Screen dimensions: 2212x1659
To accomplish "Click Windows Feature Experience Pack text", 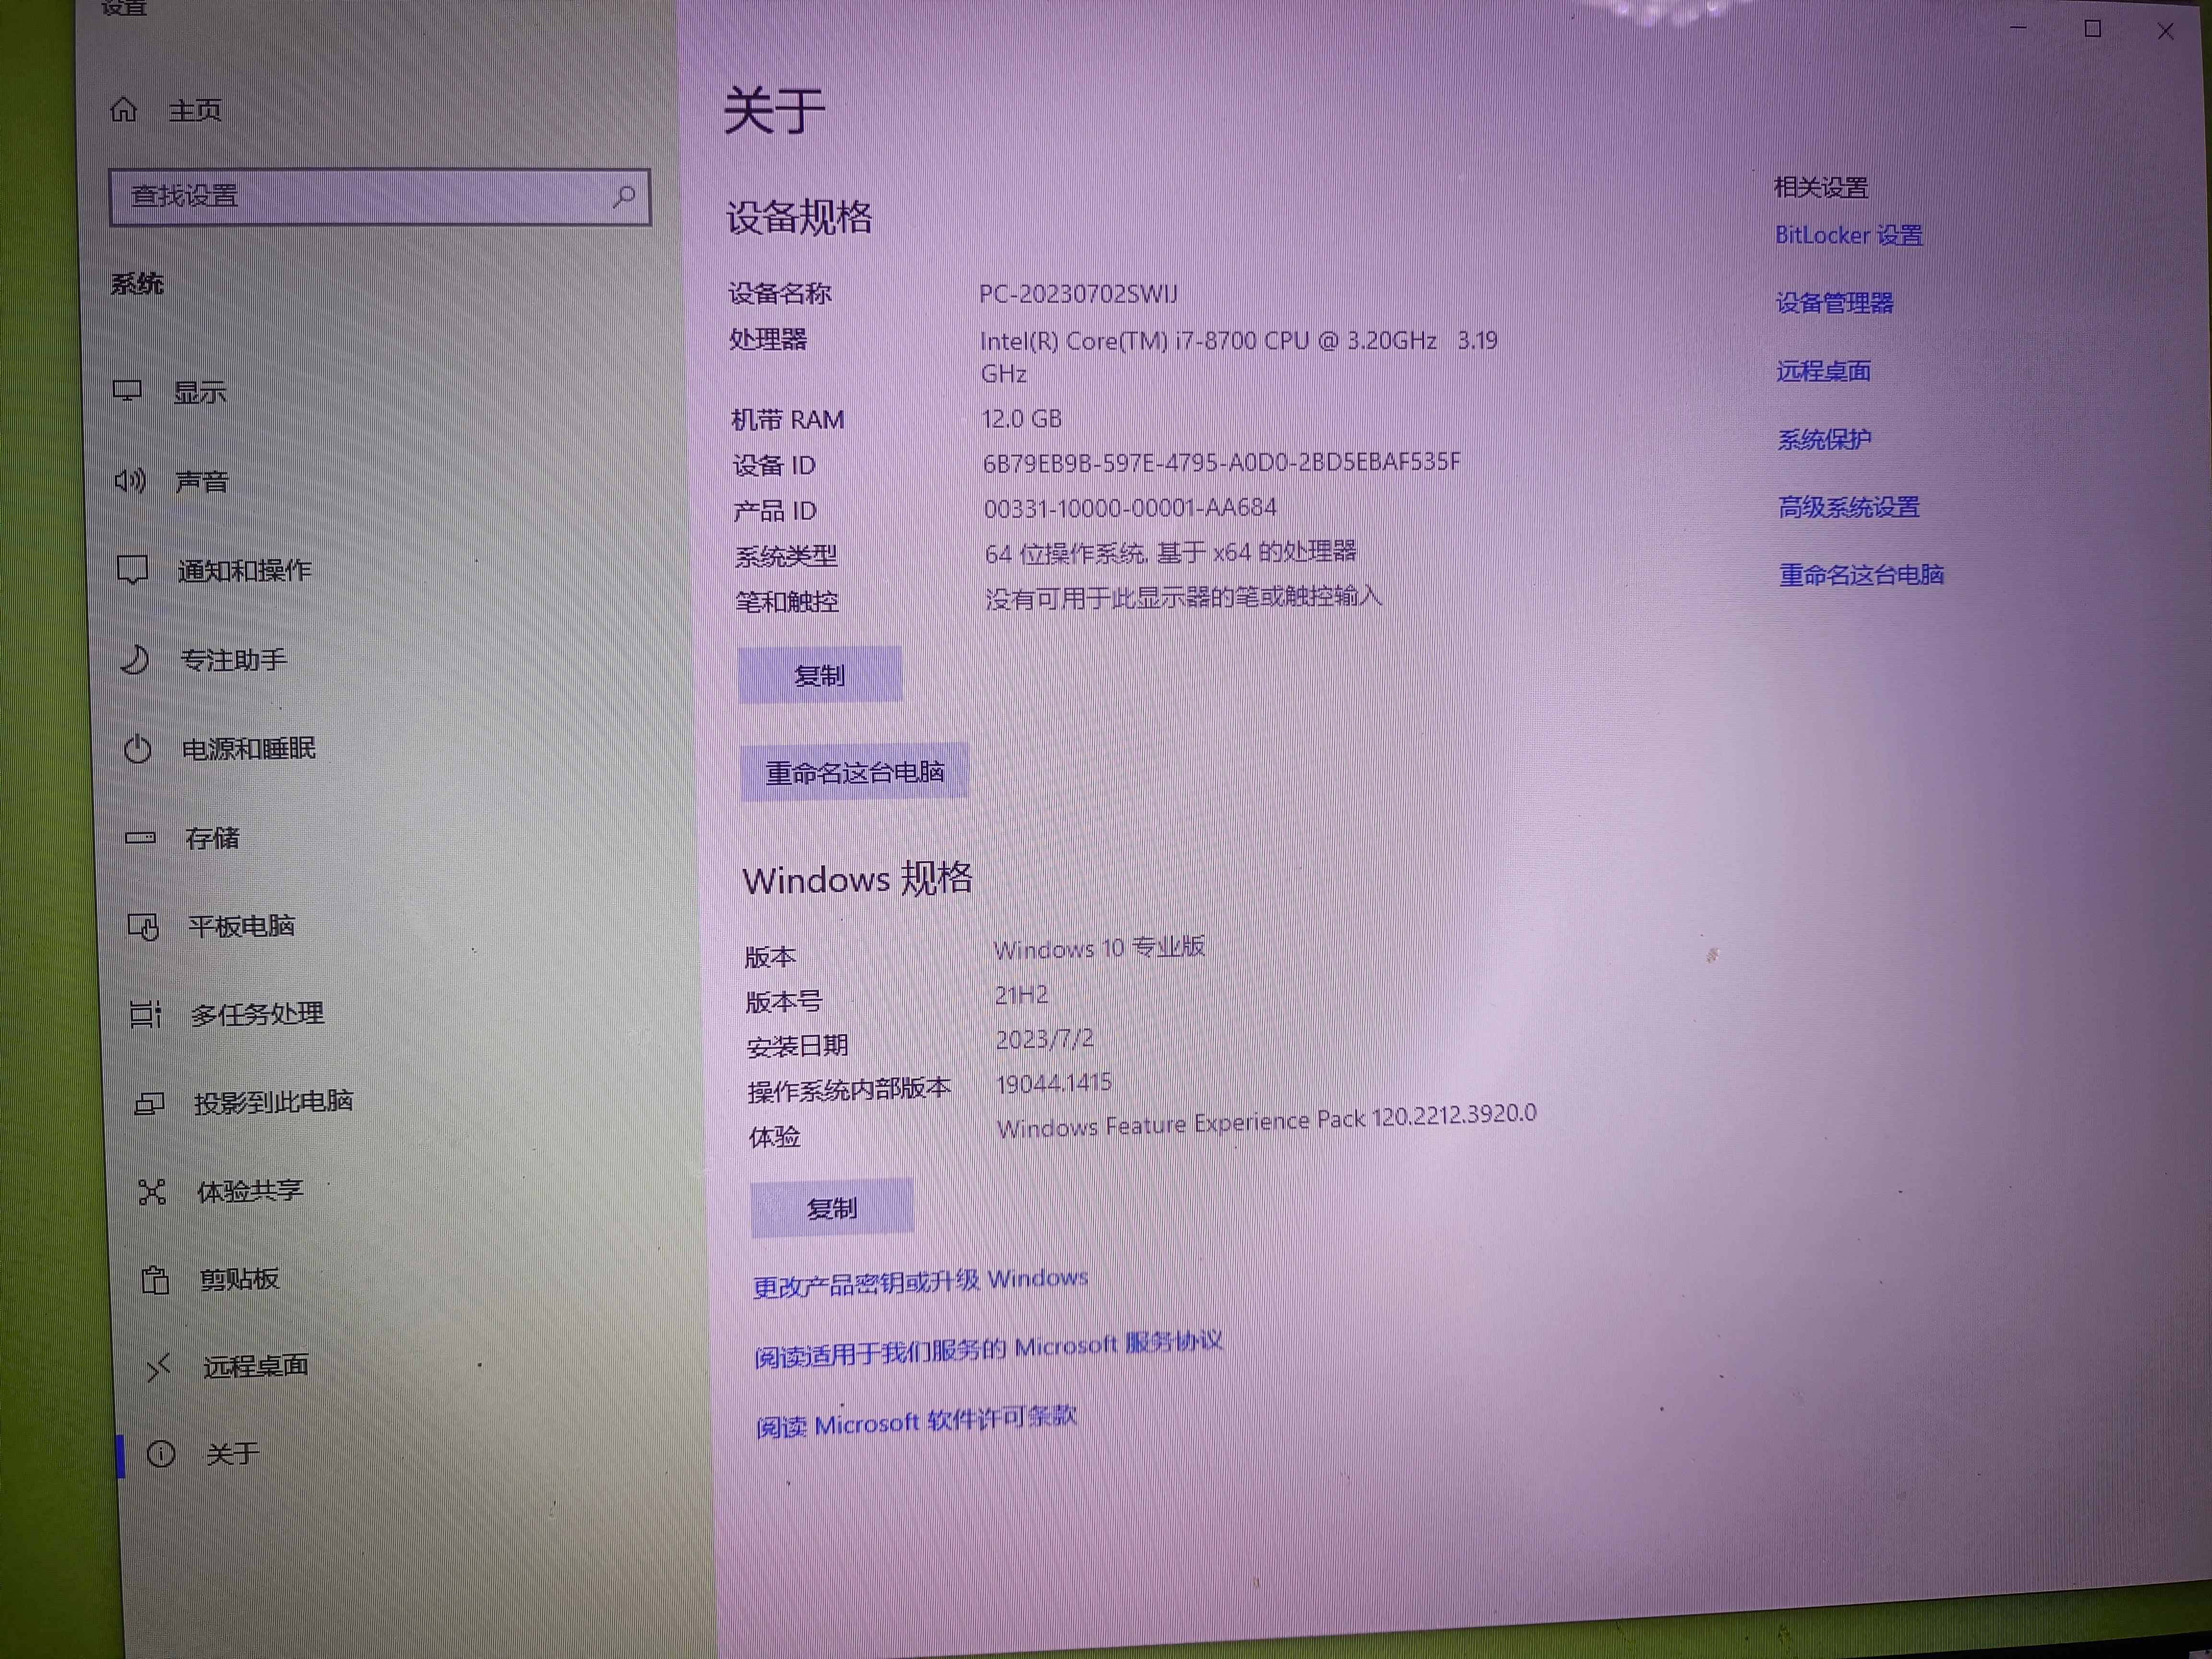I will [1266, 1120].
